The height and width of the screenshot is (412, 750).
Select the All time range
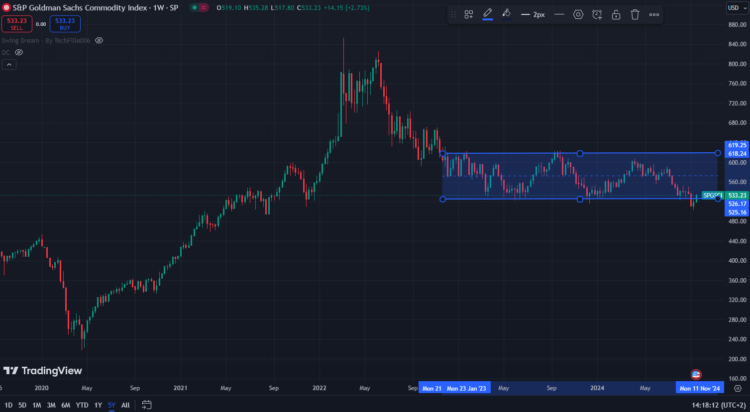(125, 405)
